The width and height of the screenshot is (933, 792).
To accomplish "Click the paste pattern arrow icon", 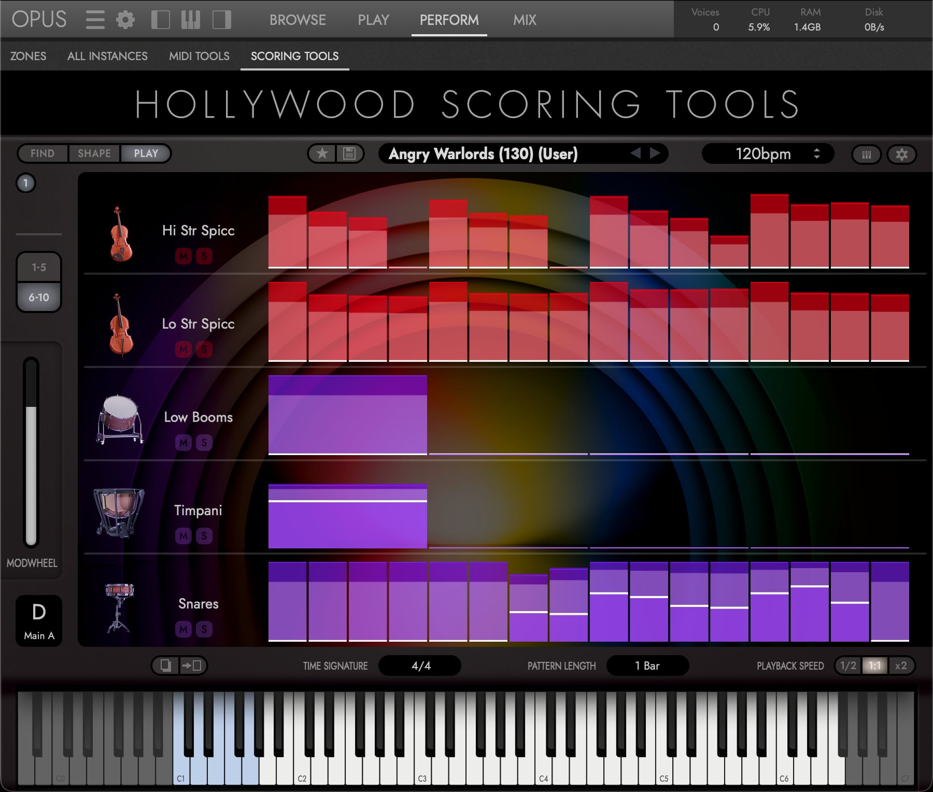I will tap(193, 666).
